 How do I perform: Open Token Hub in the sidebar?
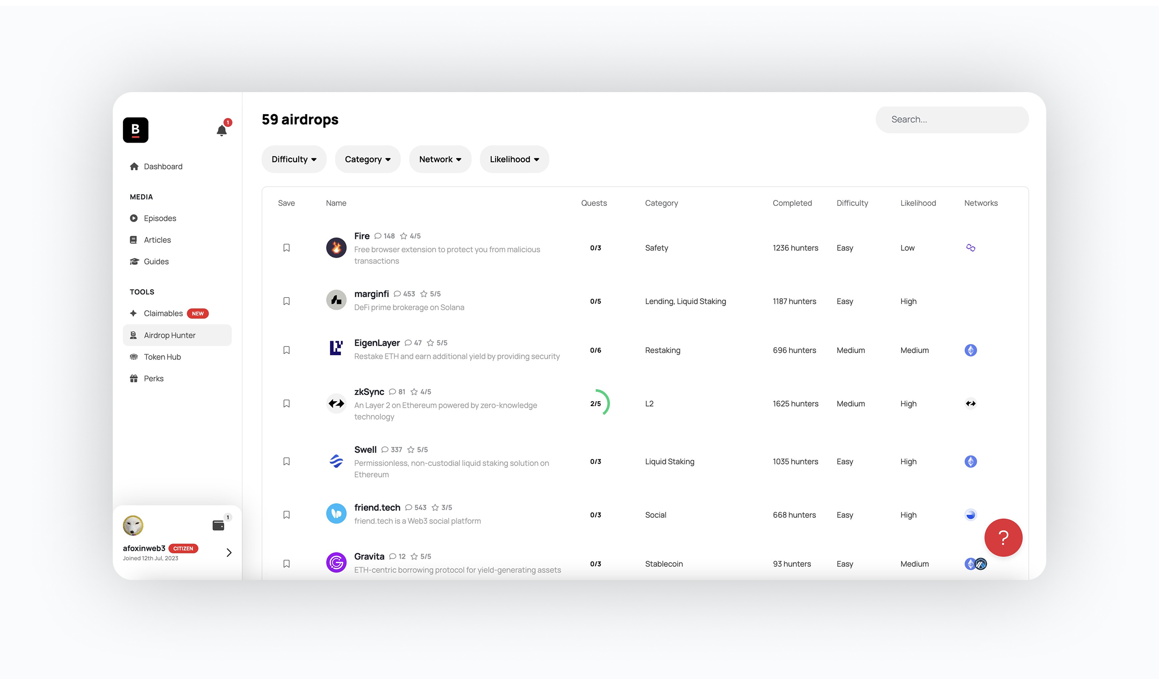177,357
